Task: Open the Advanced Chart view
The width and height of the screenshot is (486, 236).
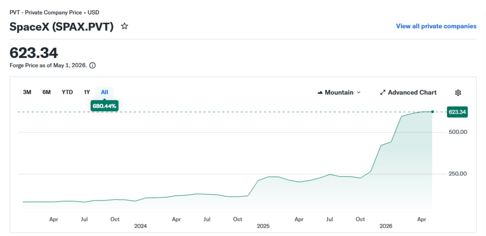Action: tap(408, 93)
